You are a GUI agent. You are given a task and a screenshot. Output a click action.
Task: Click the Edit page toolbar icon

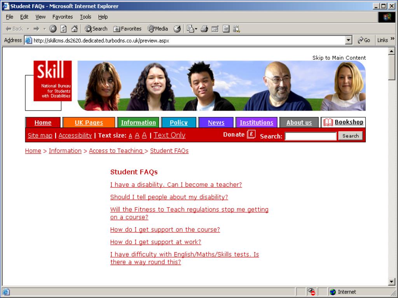point(215,29)
